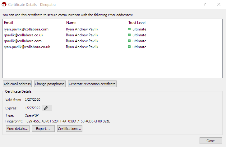The width and height of the screenshot is (226, 147).
Task: Select the rpavlik@collabora.co.uk email entry
Action: 24,35
